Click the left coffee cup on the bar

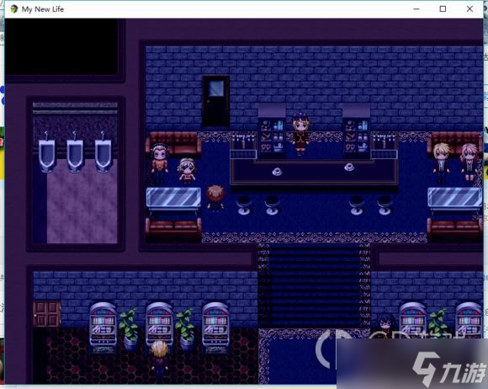tap(277, 171)
